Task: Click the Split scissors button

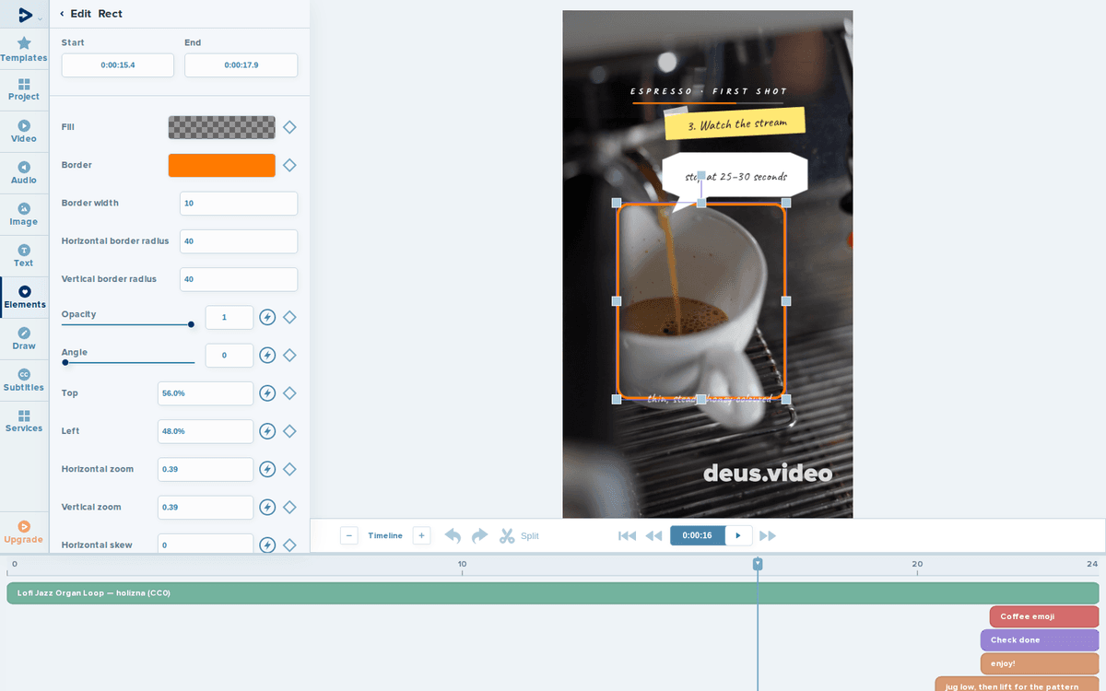Action: click(x=519, y=535)
